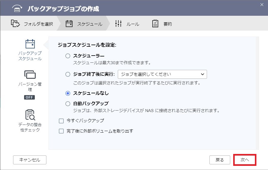The width and height of the screenshot is (268, 170).
Task: Select the 自動バックアップ radio button
Action: click(x=68, y=104)
